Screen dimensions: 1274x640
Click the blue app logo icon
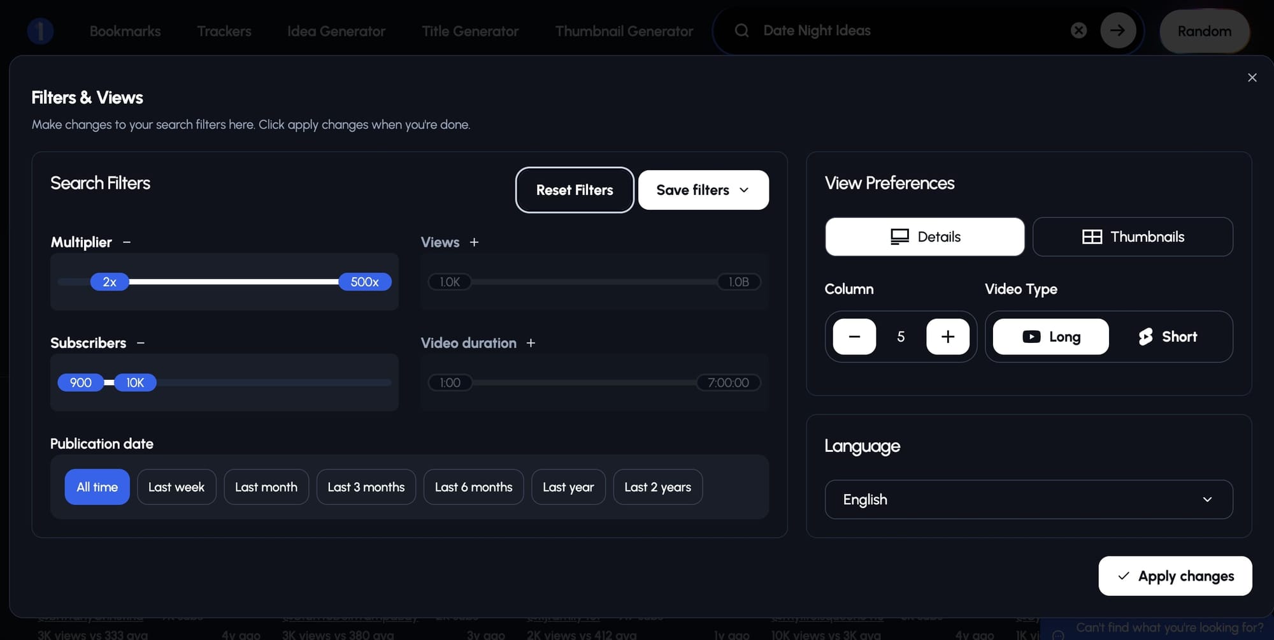click(x=40, y=31)
